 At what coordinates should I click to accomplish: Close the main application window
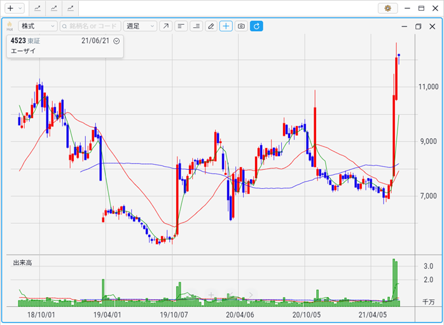click(x=435, y=8)
